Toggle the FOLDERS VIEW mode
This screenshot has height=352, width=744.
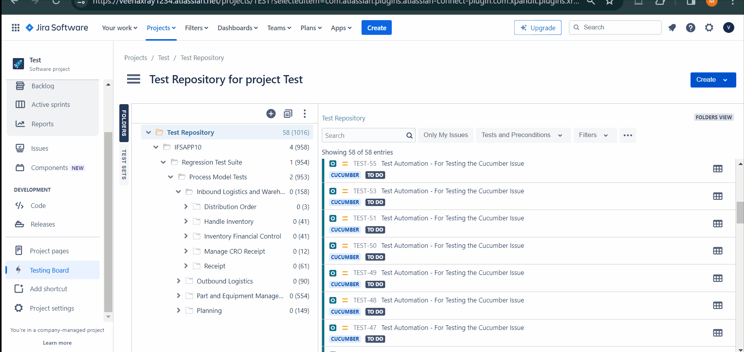click(714, 117)
